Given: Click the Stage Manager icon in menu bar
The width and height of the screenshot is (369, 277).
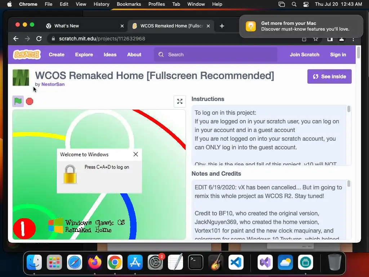Looking at the screenshot, I should click(x=281, y=4).
